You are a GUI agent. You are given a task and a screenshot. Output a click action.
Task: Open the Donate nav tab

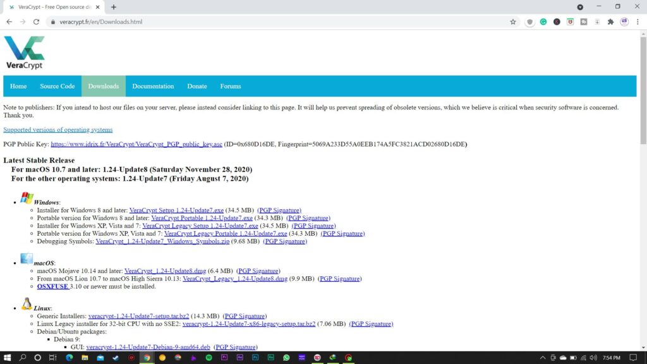[197, 86]
